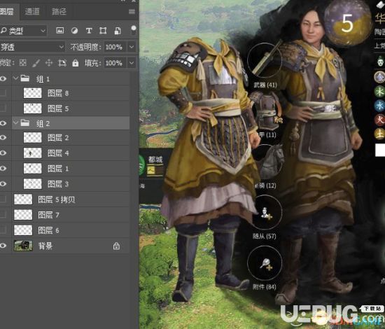
Task: Filter layers by smart object icon
Action: (118, 31)
